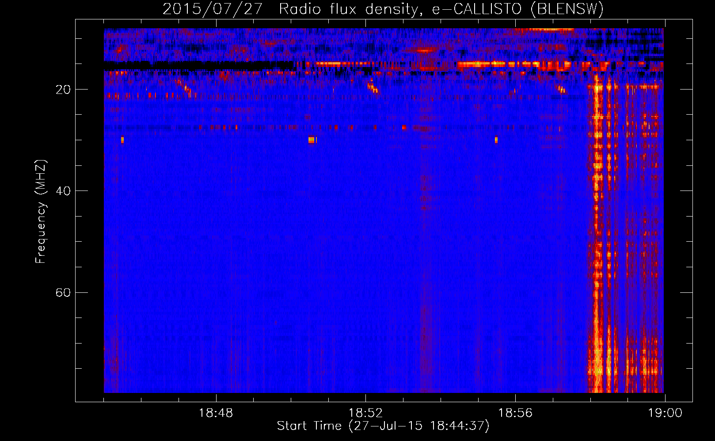Image resolution: width=715 pixels, height=441 pixels.
Task: Click the date '2015/07/27' in the title
Action: coord(213,9)
